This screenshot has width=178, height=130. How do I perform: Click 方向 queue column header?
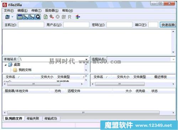coord(57,91)
